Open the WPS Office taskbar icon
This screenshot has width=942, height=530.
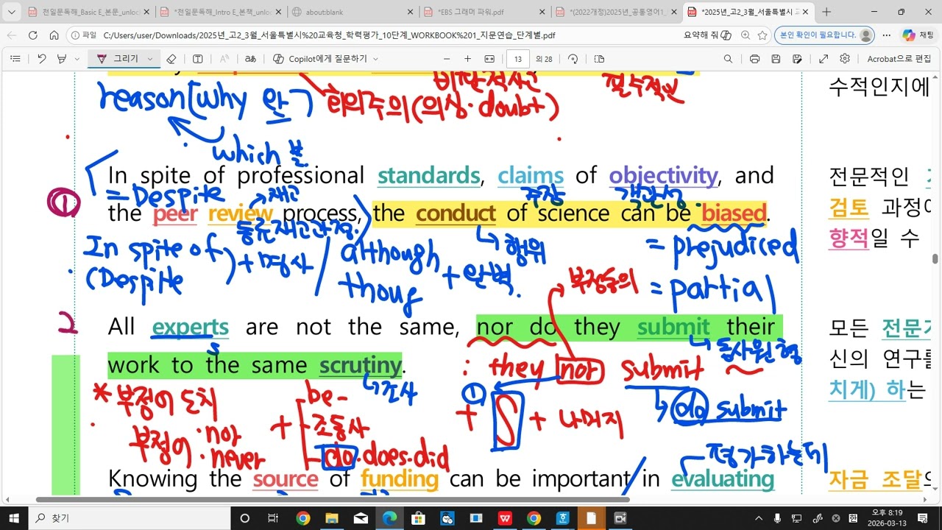pos(505,517)
